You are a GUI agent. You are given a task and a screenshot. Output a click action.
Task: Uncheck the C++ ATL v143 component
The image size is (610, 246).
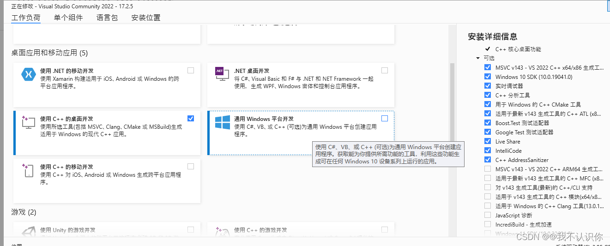[x=488, y=114]
